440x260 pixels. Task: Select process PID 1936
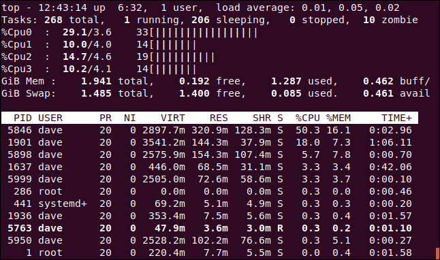(210, 216)
